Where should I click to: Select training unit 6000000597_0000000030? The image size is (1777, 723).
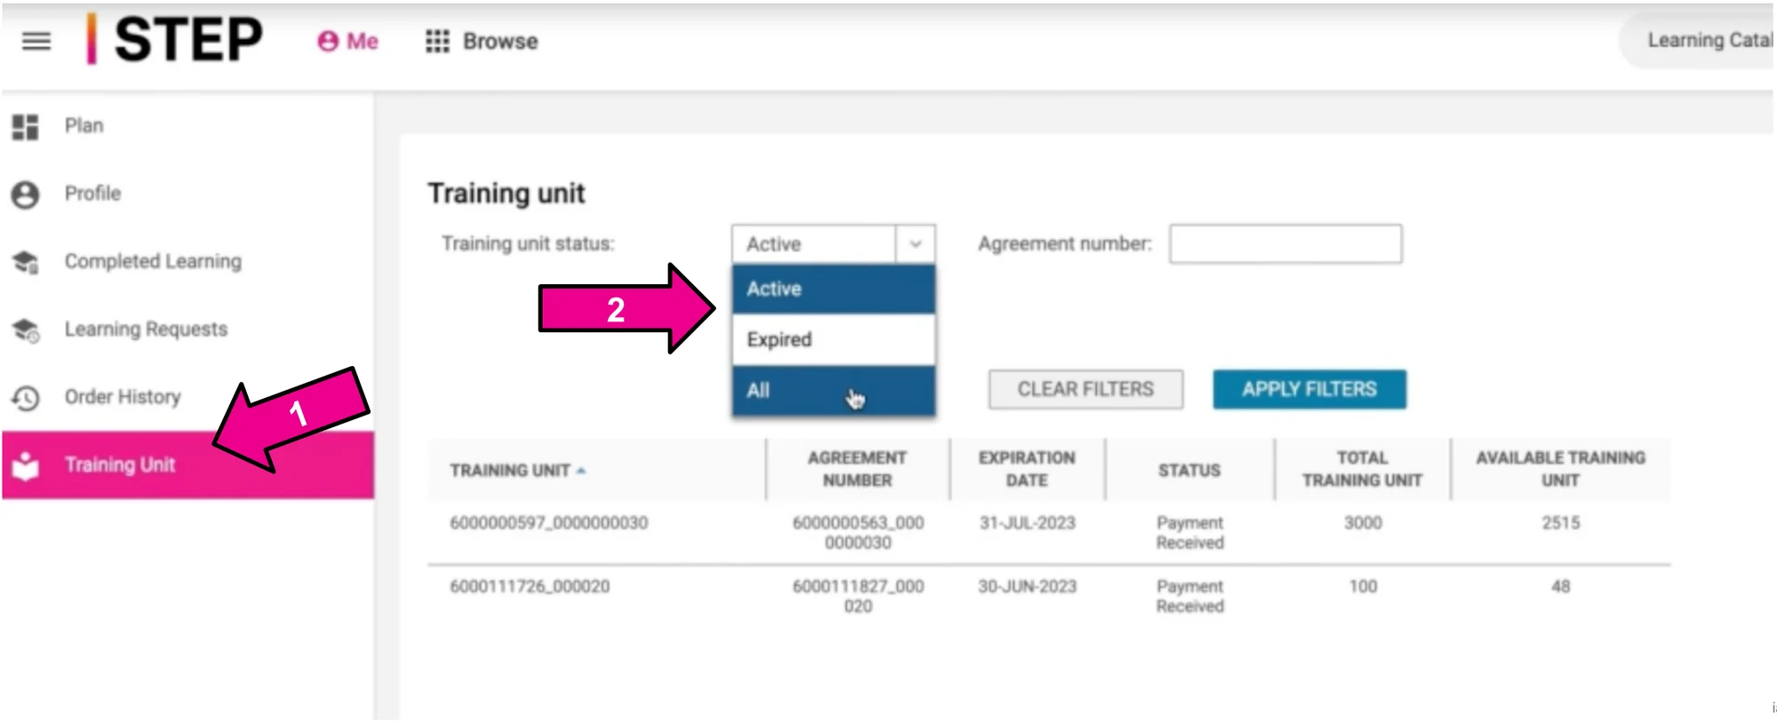coord(549,523)
